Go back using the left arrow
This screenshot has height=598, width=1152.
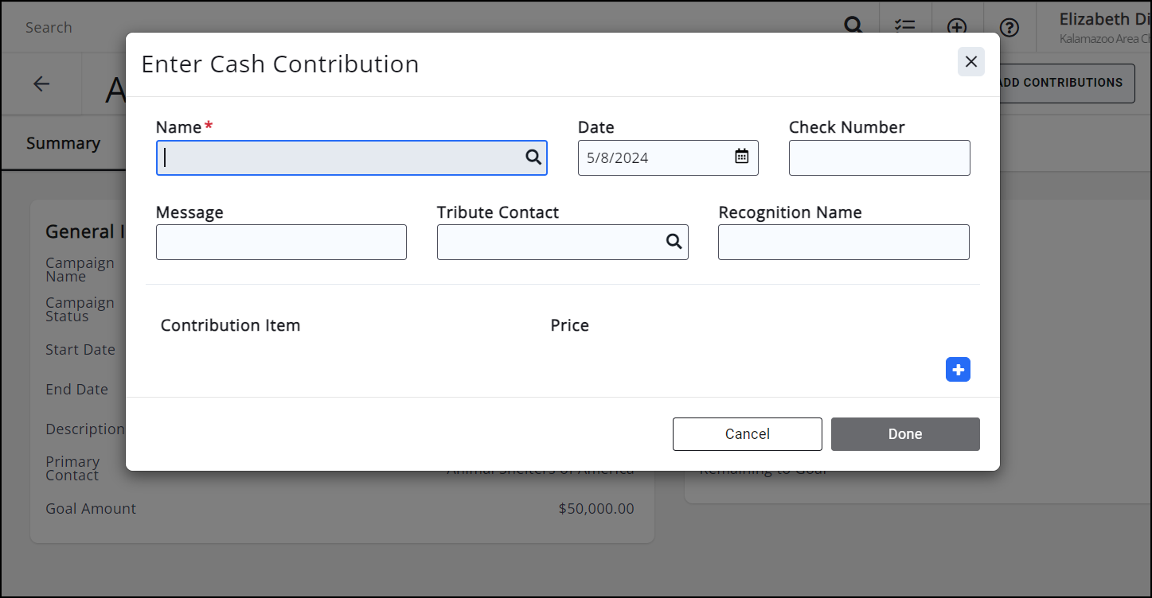(x=41, y=84)
